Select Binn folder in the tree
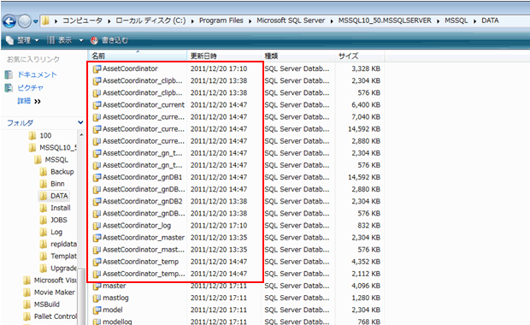Viewport: 530px width, 325px height. tap(57, 184)
